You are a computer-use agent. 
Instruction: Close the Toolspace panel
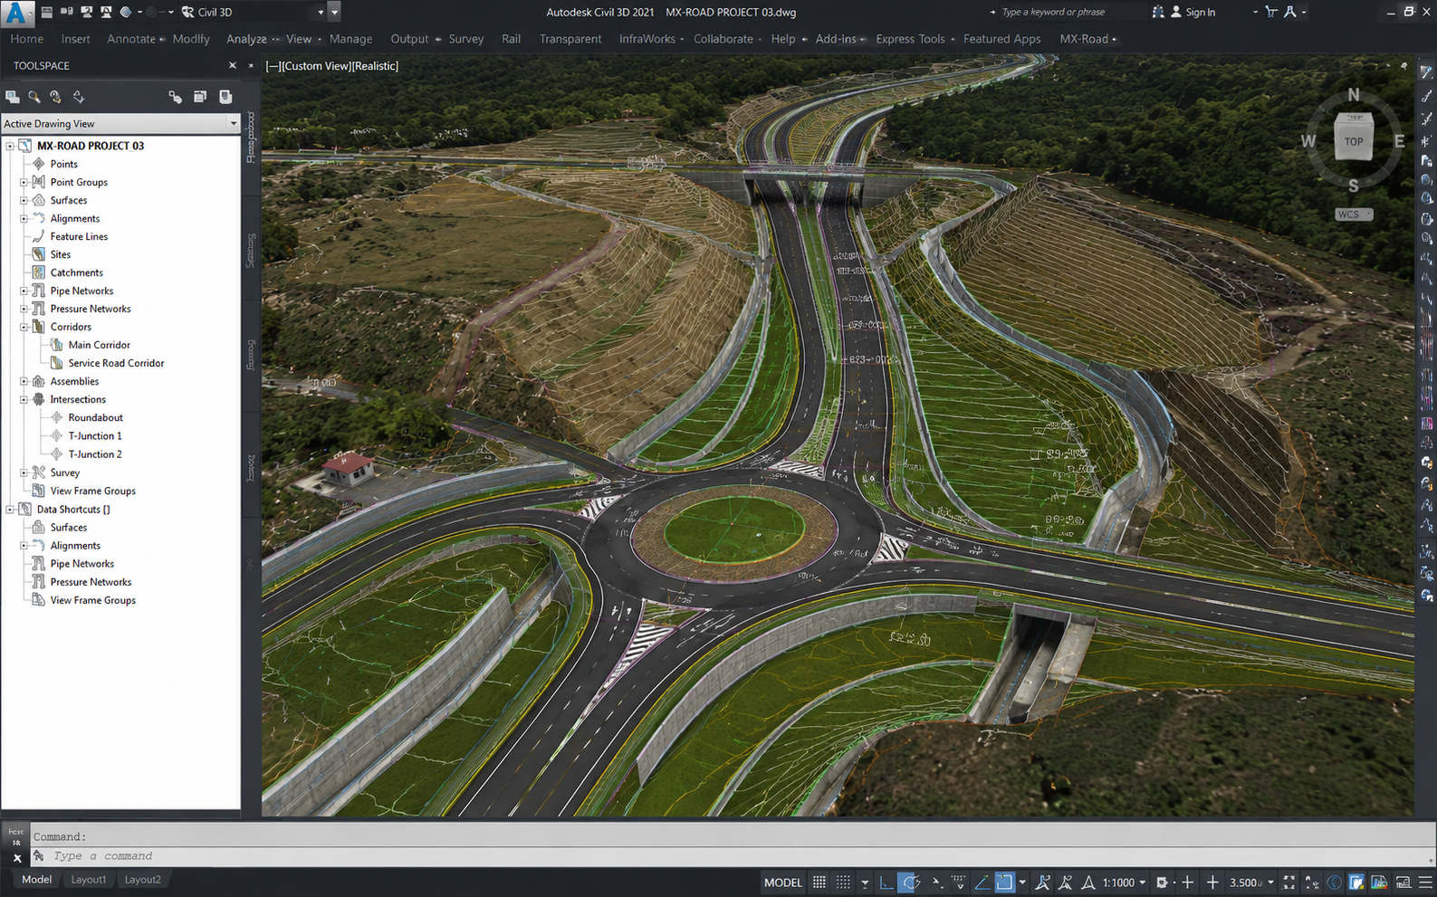[233, 65]
